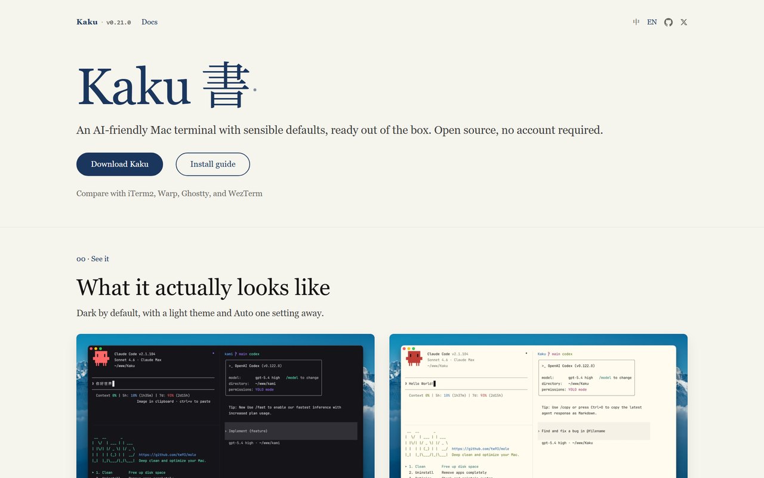Viewport: 764px width, 478px height.
Task: Click the OpenAI Codex box in light screenshot
Action: point(586,378)
